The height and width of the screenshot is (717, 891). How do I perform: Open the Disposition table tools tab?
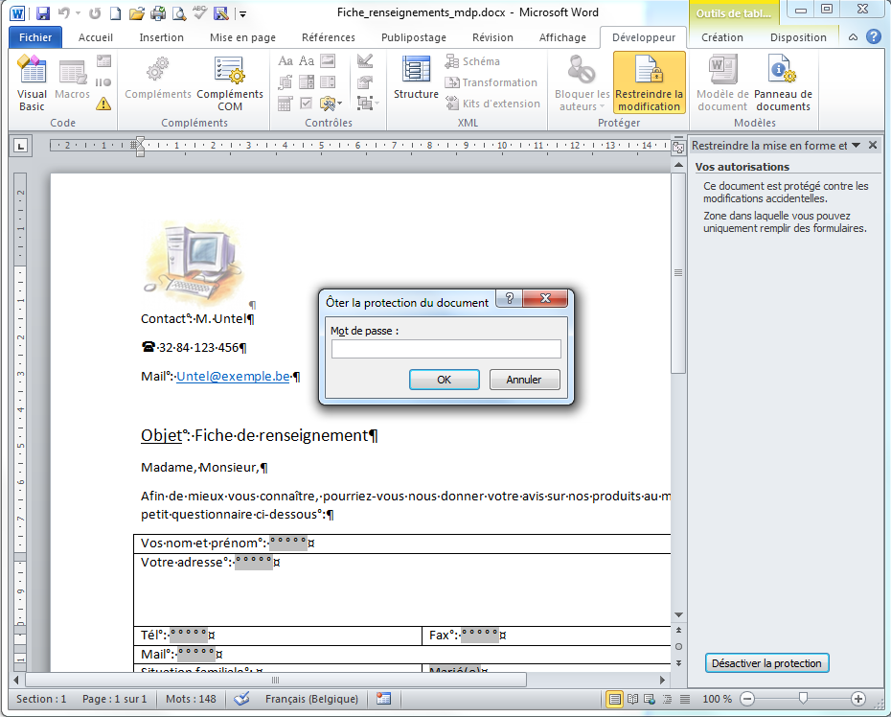pyautogui.click(x=798, y=37)
